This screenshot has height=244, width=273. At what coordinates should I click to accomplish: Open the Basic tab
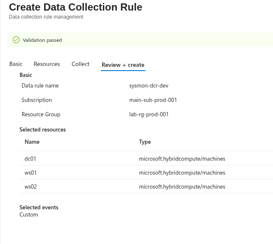(x=16, y=64)
